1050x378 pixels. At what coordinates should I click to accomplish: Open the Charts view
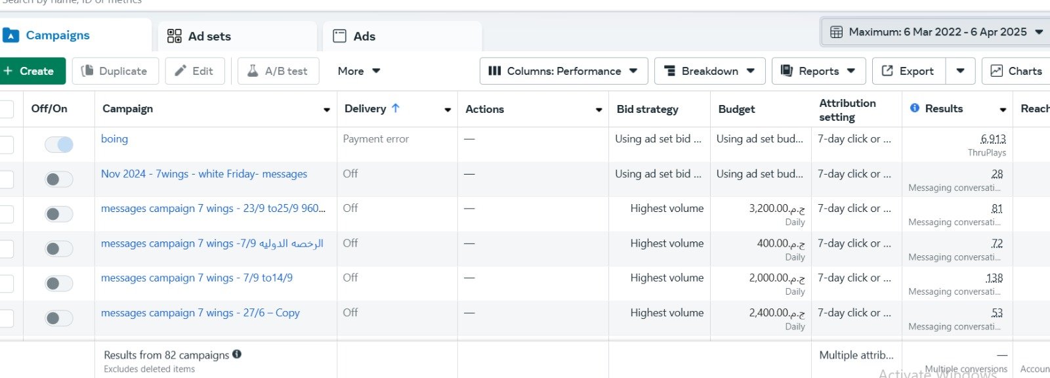click(1016, 71)
